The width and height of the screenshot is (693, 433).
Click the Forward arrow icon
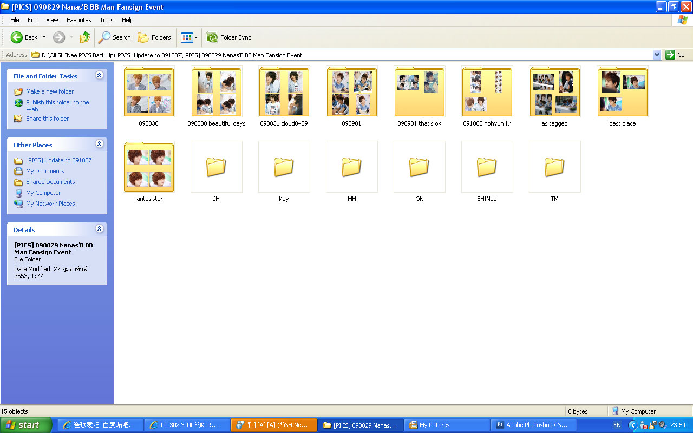pos(59,37)
